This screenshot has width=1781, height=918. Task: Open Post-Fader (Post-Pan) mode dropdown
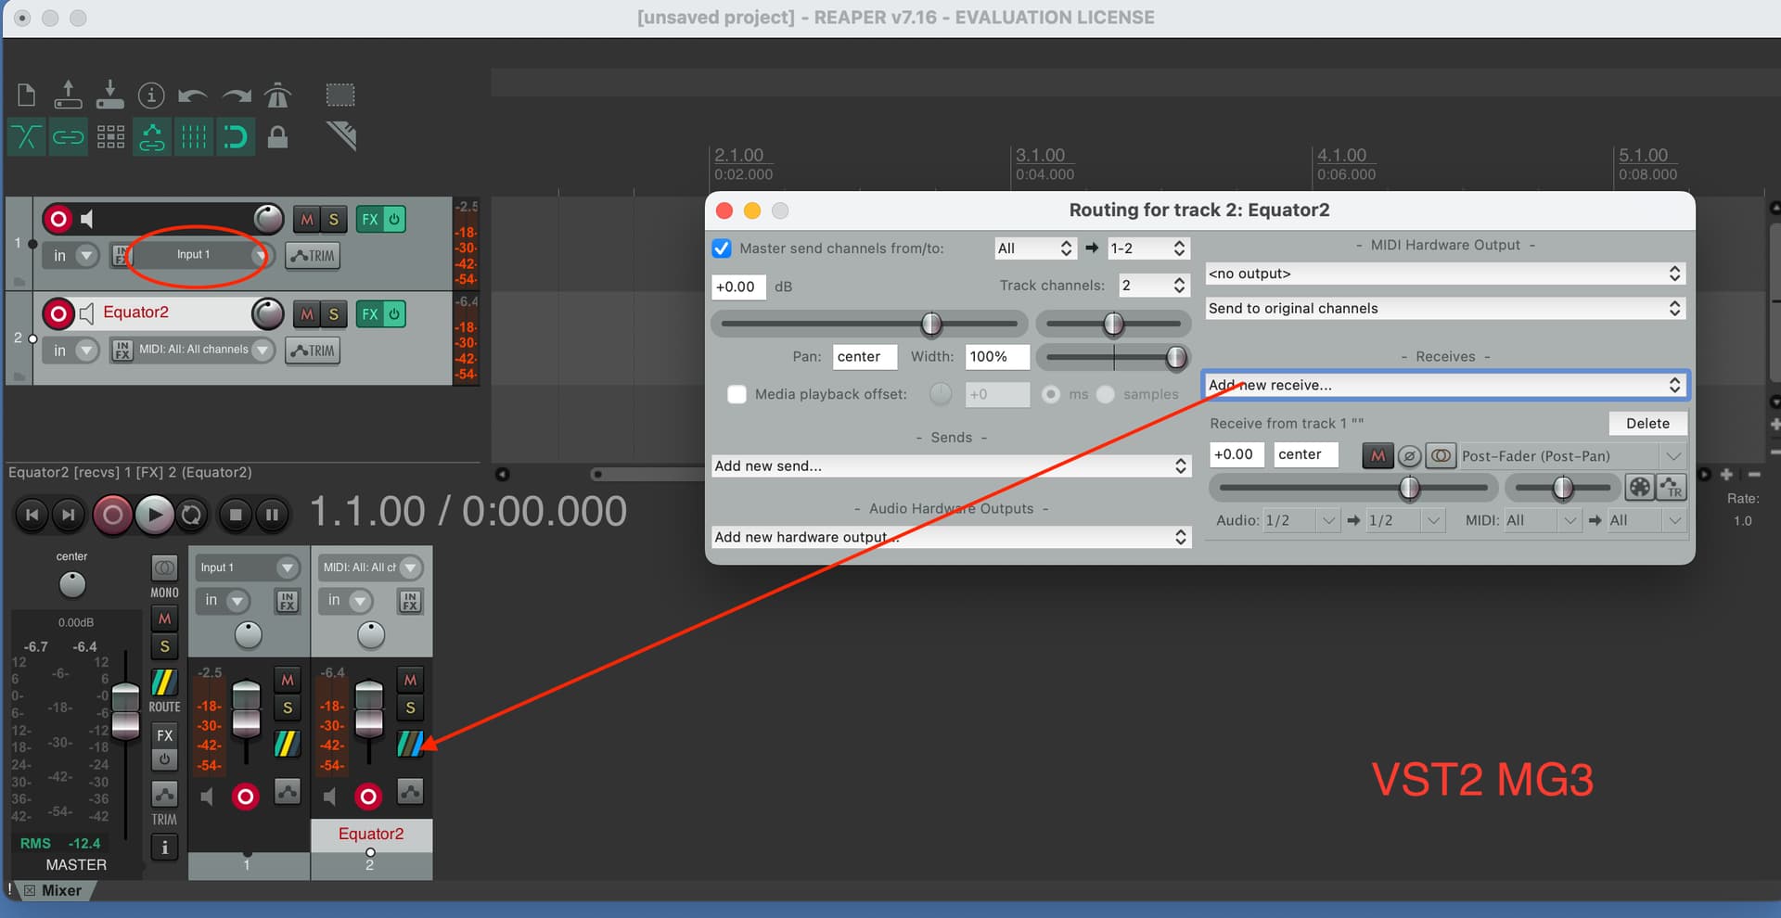click(x=1571, y=455)
